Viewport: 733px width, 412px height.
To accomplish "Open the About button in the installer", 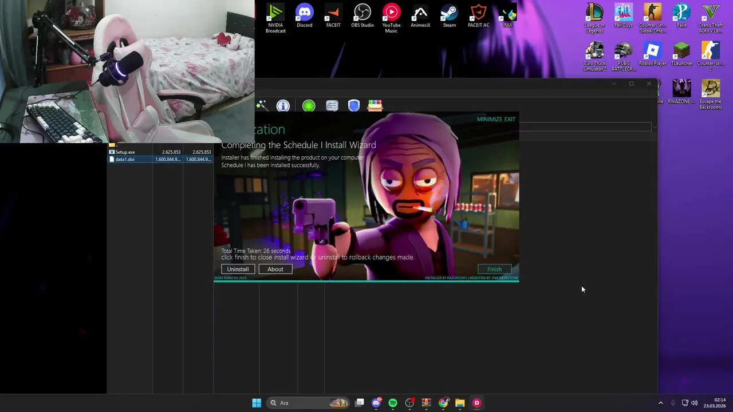I will [275, 269].
